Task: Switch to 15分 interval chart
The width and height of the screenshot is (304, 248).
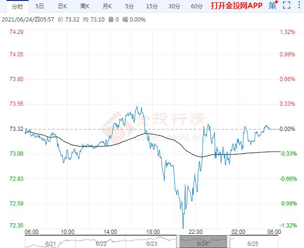Action: (x=152, y=6)
